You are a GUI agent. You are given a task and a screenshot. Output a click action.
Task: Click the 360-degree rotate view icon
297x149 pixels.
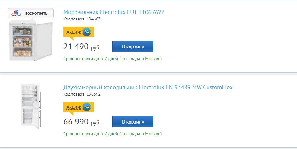[x=16, y=13]
